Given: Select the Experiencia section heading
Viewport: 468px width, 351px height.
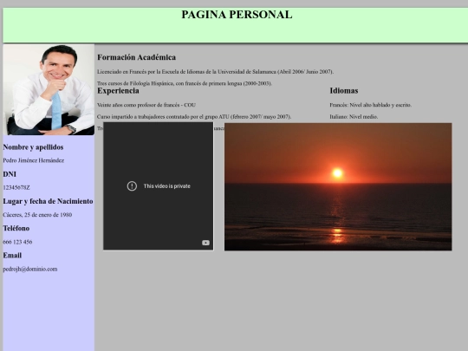Looking at the screenshot, I should [118, 91].
